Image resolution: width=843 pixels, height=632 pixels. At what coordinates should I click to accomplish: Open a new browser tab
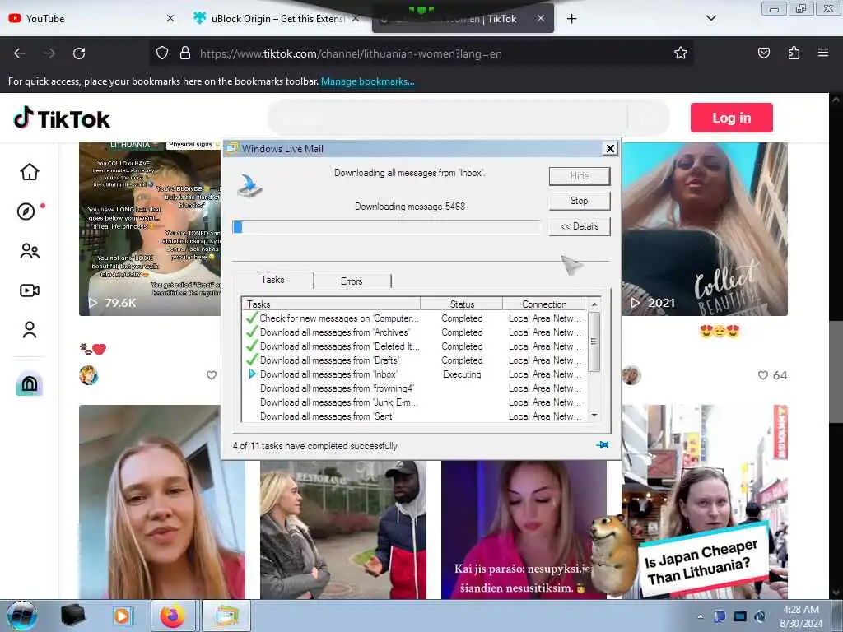[x=571, y=19]
